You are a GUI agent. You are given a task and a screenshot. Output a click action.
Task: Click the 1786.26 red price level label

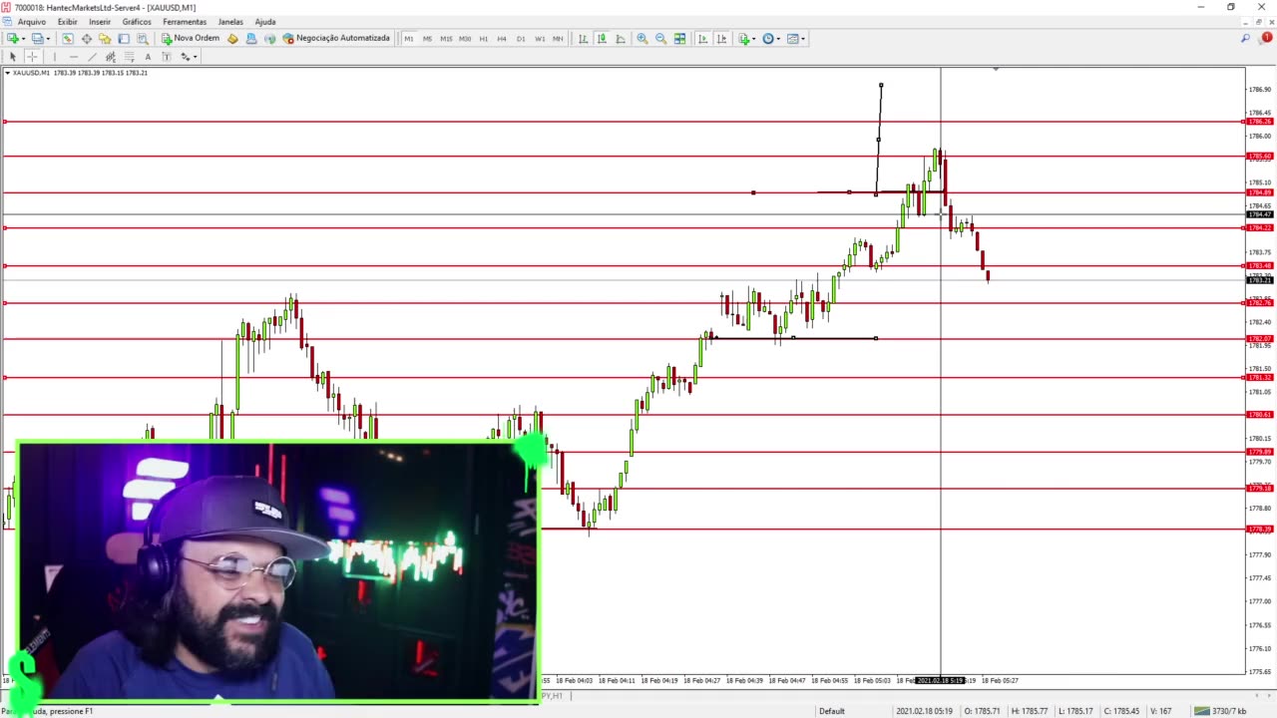coord(1261,122)
